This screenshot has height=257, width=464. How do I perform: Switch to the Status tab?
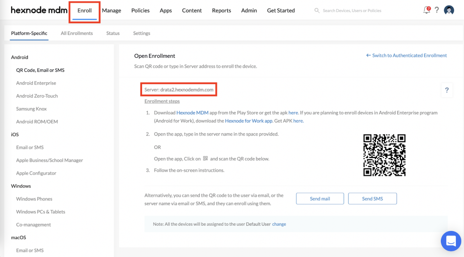(113, 33)
